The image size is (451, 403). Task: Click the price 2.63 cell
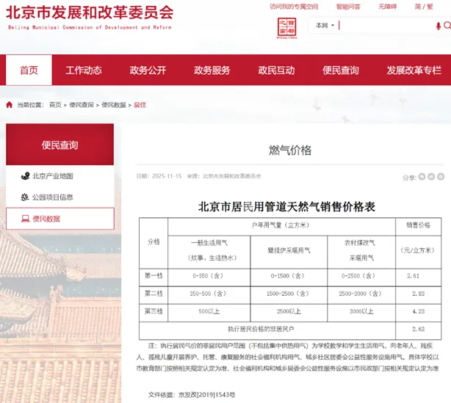[x=418, y=329]
